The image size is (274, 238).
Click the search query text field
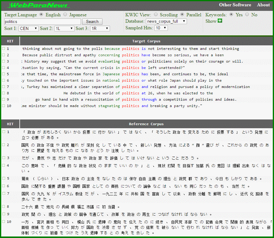pos(42,22)
